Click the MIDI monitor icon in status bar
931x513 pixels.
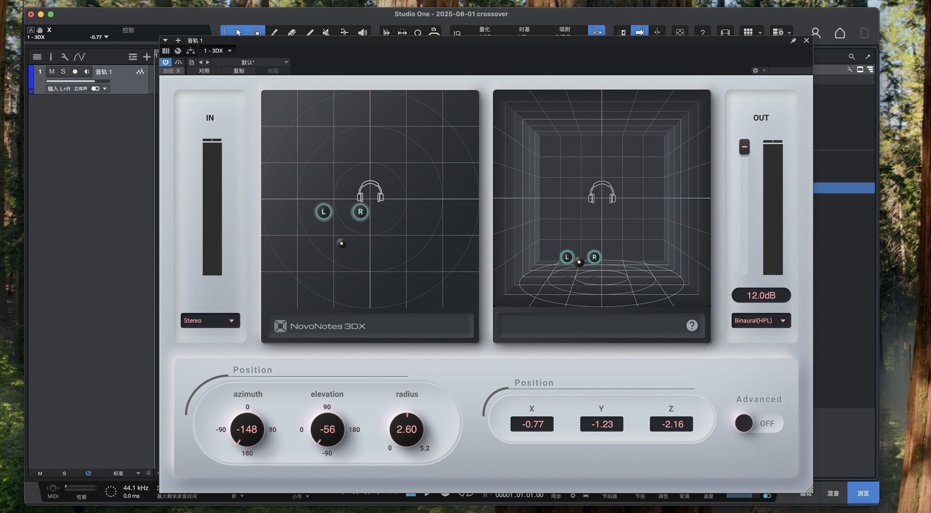click(x=53, y=488)
